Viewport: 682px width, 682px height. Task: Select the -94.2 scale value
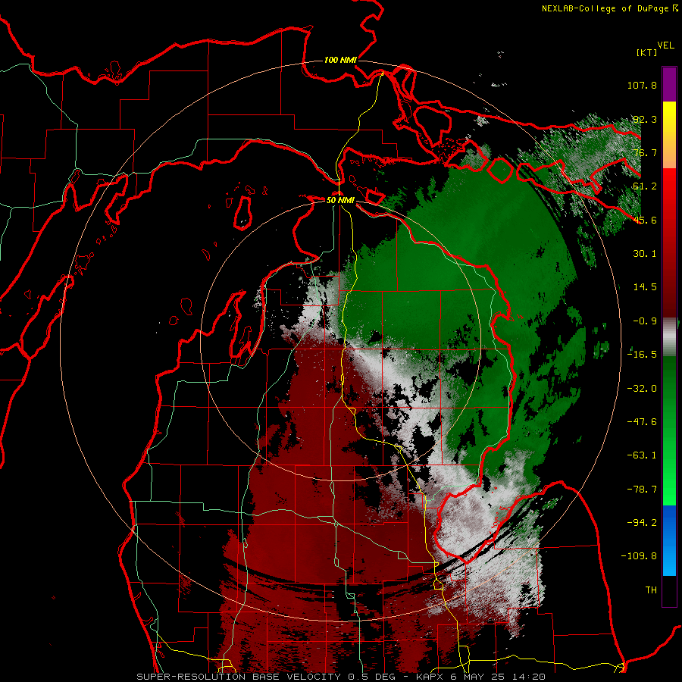(x=642, y=523)
